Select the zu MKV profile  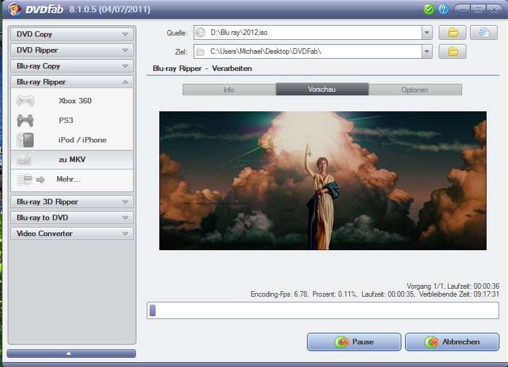click(x=72, y=160)
